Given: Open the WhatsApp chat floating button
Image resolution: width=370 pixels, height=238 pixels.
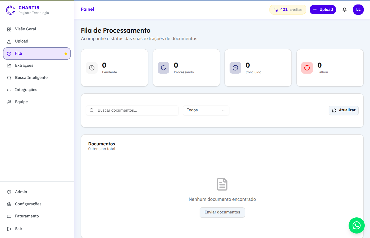Looking at the screenshot, I should coord(357,225).
